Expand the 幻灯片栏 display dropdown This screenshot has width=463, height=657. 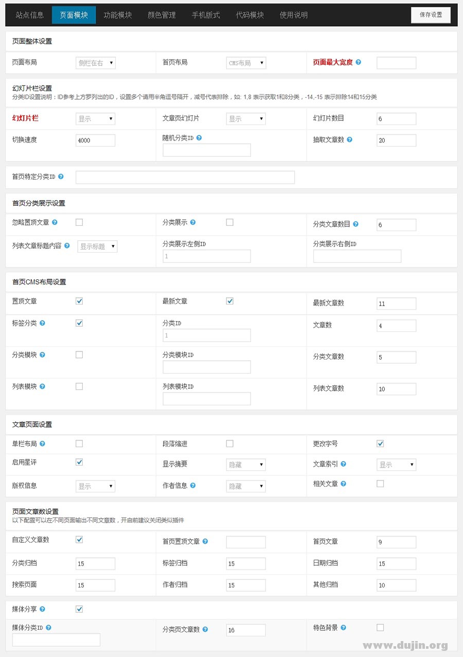point(96,119)
